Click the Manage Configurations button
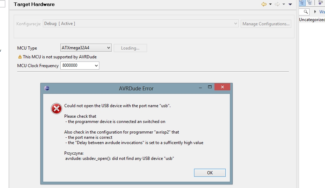 coord(266,24)
